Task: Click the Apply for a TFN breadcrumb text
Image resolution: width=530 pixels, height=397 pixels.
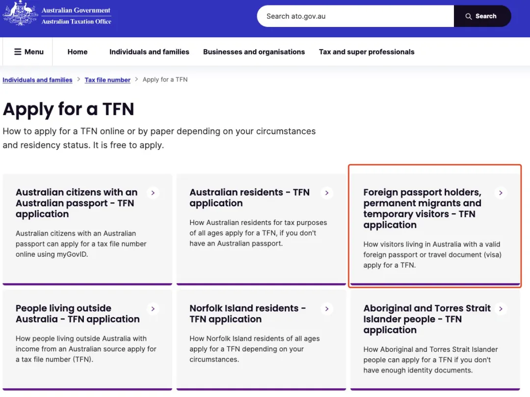Action: pos(165,80)
